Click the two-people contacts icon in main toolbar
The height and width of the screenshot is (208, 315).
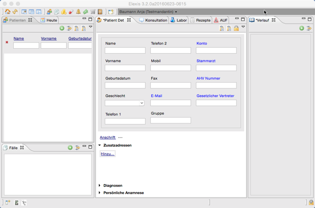(x=50, y=12)
